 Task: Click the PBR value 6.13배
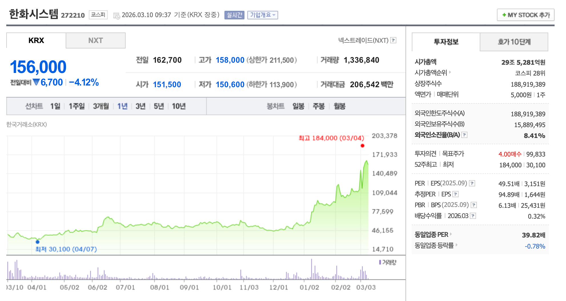[507, 206]
